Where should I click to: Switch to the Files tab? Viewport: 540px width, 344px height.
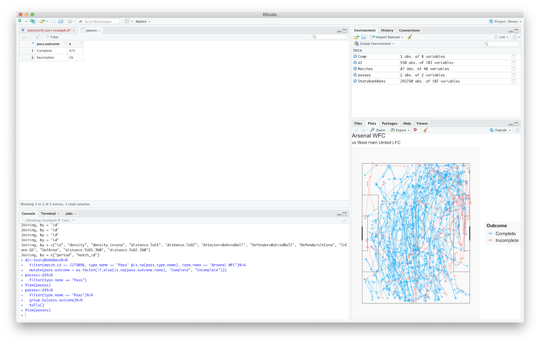pyautogui.click(x=358, y=124)
